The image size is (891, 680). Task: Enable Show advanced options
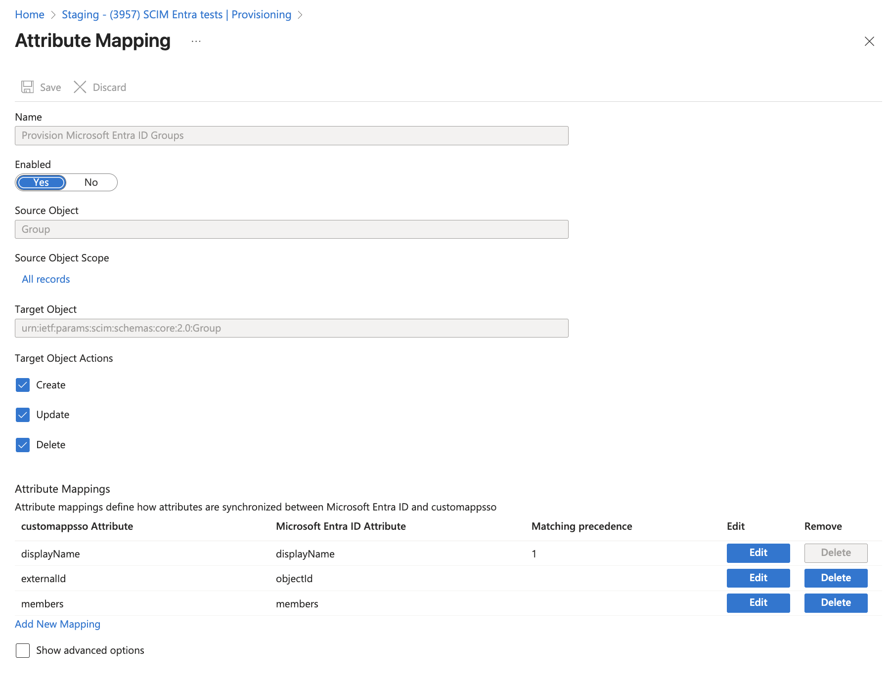(x=23, y=650)
